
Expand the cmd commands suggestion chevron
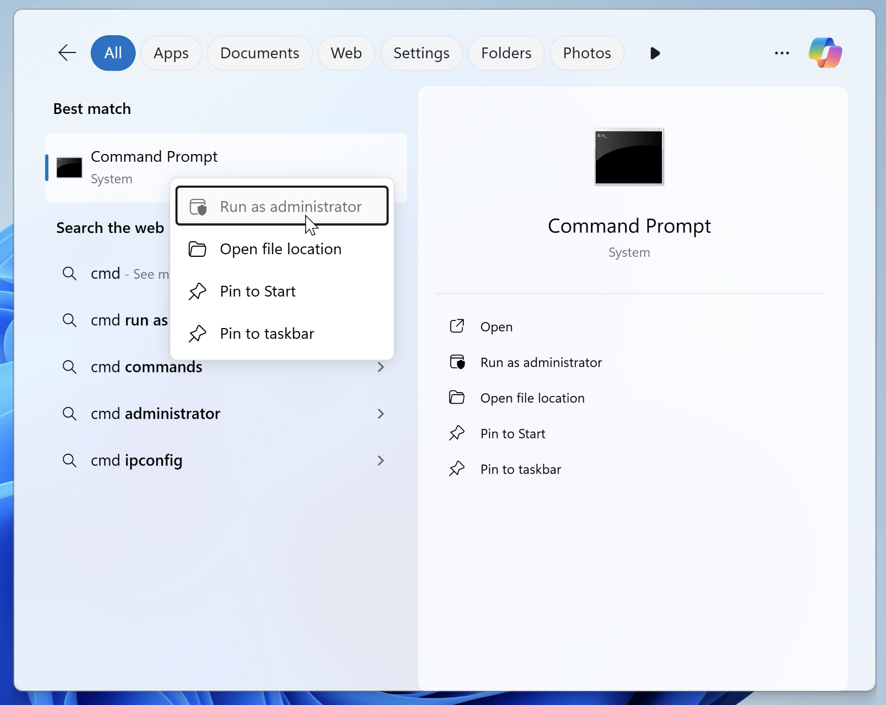(380, 367)
